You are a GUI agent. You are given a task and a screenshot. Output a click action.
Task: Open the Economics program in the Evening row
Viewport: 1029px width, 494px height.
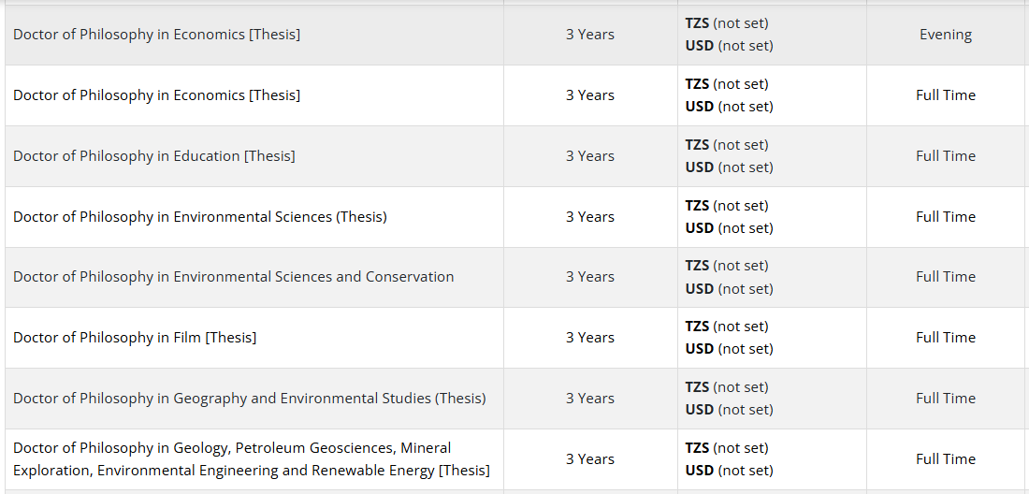[157, 35]
